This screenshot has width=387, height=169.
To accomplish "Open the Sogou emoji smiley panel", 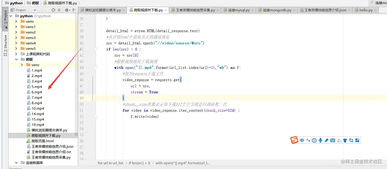I will [x=314, y=140].
